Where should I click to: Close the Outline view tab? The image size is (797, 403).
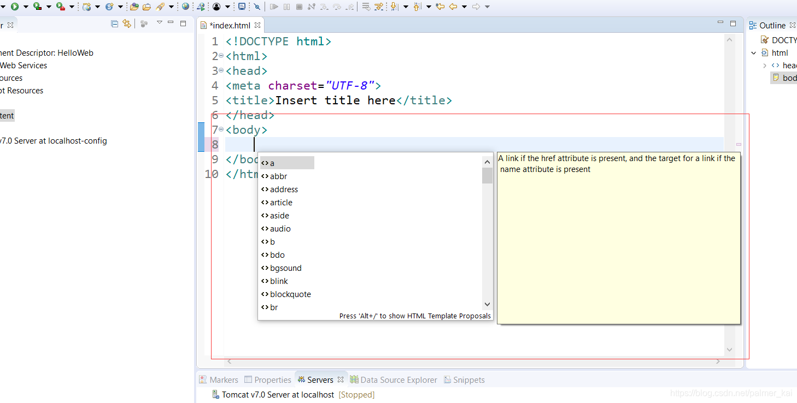pos(793,25)
